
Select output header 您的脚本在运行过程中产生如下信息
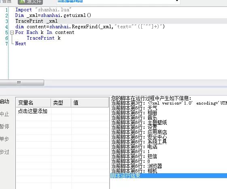(151, 98)
